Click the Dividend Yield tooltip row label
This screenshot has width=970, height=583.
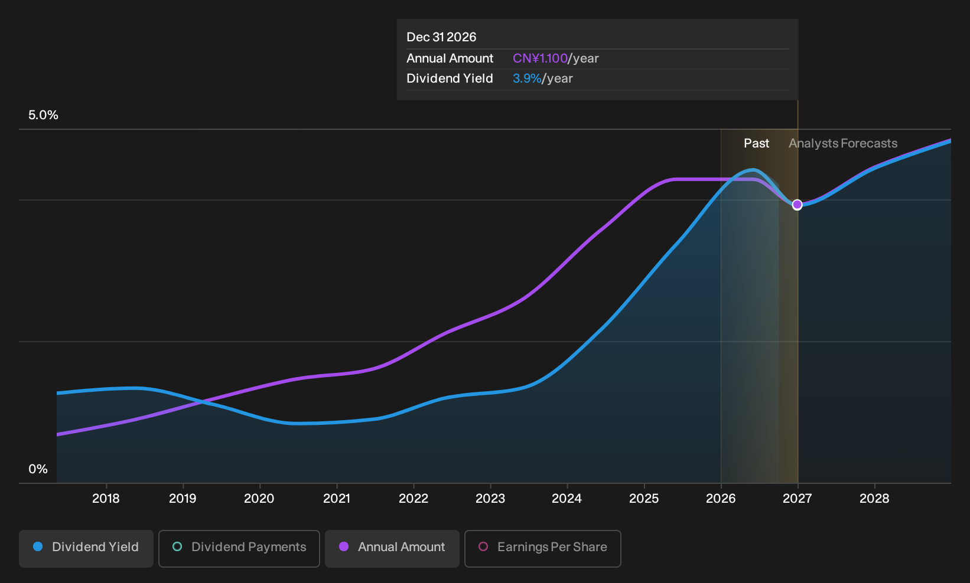pyautogui.click(x=450, y=78)
